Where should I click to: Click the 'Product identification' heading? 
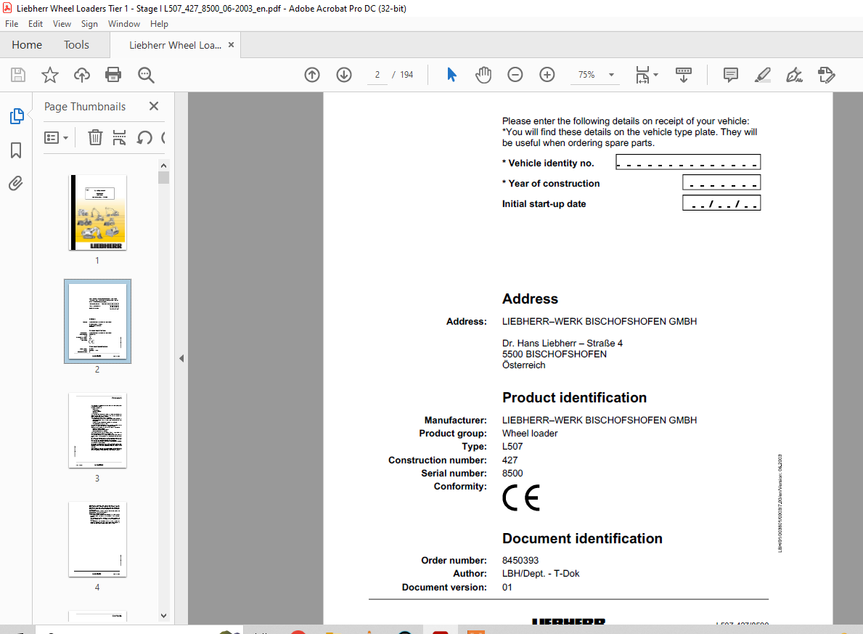[x=574, y=398]
